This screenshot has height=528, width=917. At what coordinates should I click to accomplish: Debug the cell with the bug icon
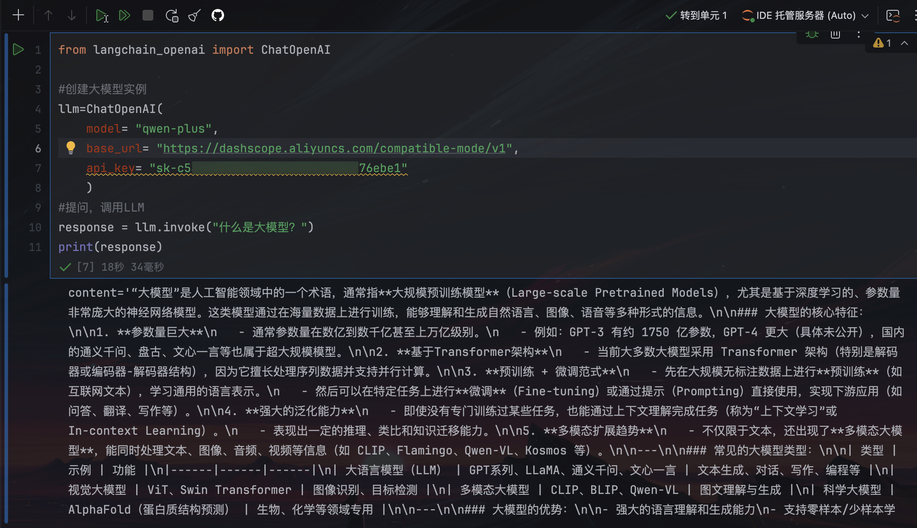click(x=812, y=34)
